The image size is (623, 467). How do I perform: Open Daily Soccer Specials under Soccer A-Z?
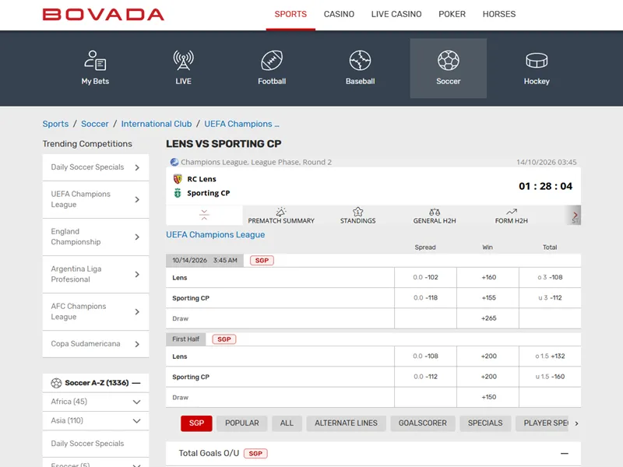pyautogui.click(x=95, y=444)
